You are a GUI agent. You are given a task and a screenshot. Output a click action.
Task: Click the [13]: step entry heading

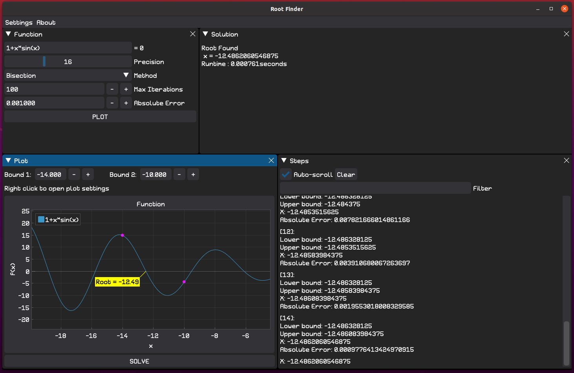287,275
